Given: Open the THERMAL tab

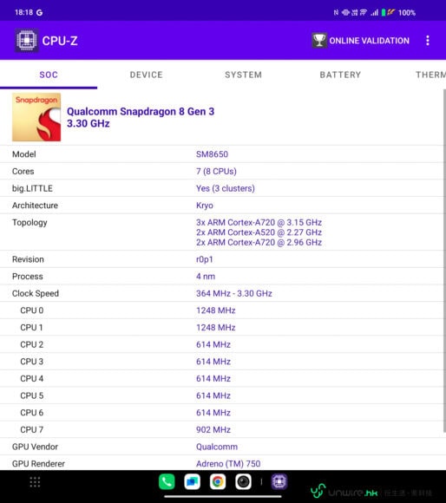Looking at the screenshot, I should 430,75.
